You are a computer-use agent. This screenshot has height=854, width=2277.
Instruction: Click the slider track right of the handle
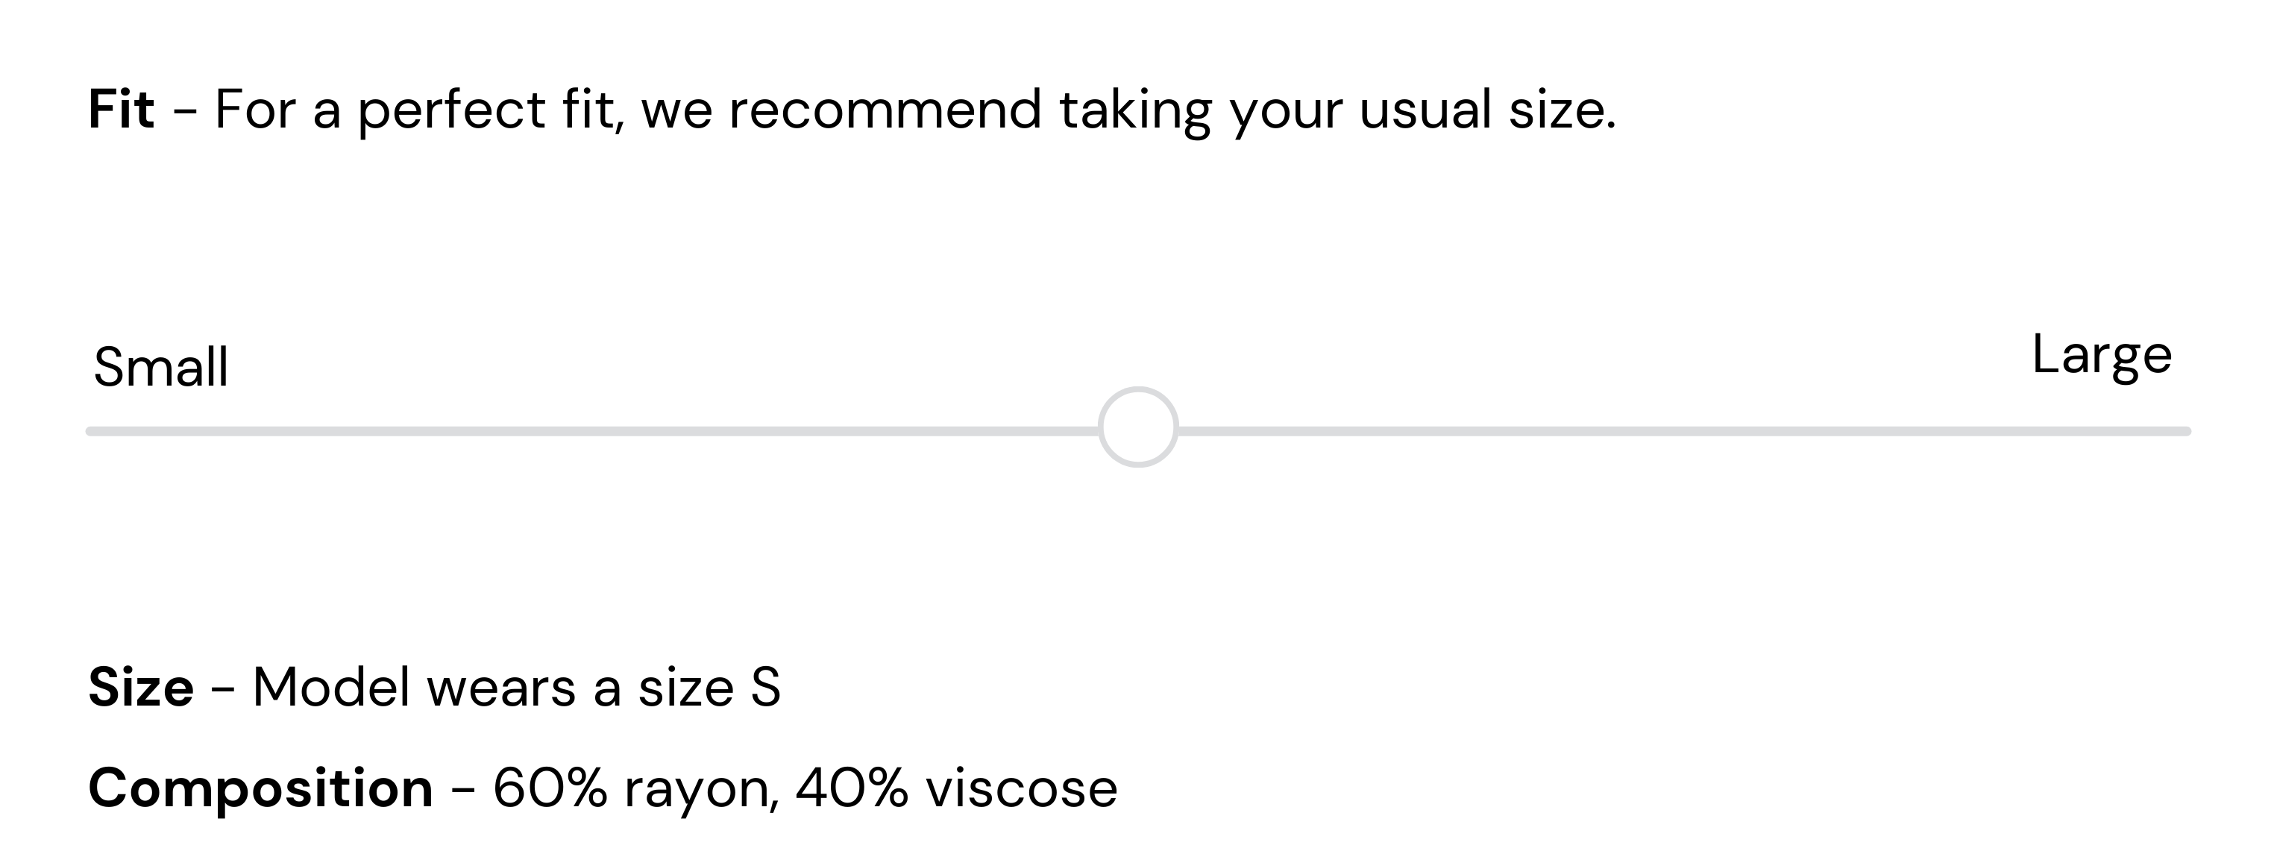[1680, 431]
